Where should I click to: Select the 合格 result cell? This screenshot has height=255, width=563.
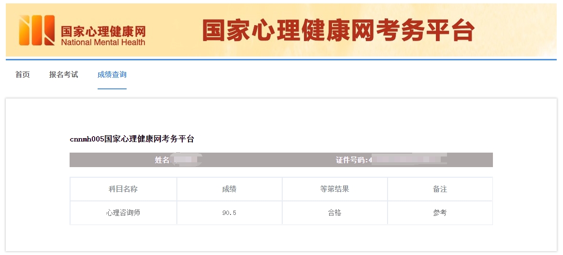334,212
